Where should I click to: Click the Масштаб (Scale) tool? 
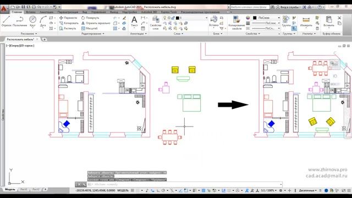click(89, 29)
